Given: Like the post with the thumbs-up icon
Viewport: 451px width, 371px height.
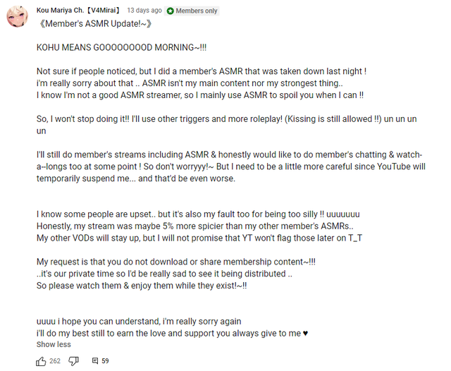Looking at the screenshot, I should tap(41, 361).
